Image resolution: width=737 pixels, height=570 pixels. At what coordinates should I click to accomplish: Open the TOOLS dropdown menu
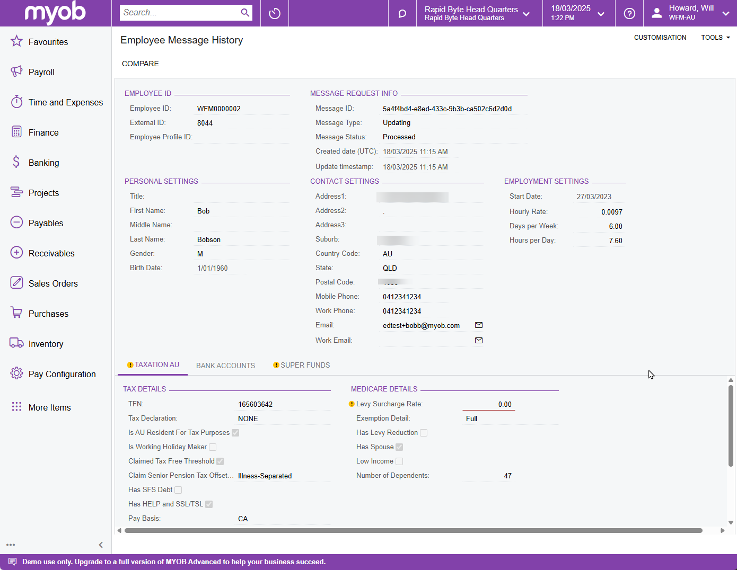(715, 38)
